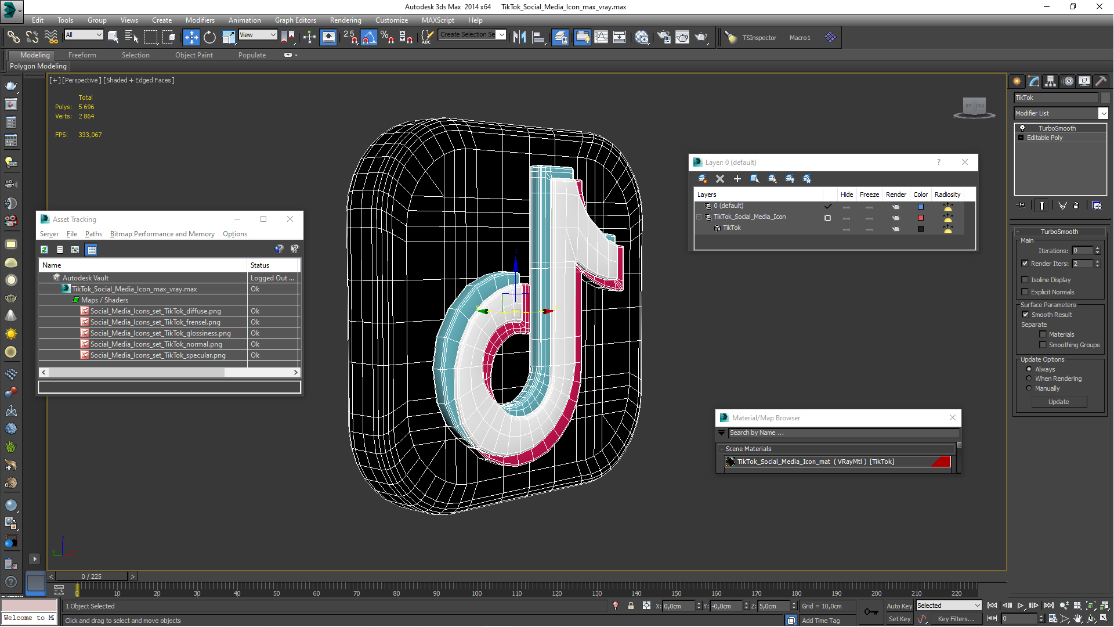This screenshot has width=1114, height=627.
Task: Open the Modifier List dropdown
Action: 1103,113
